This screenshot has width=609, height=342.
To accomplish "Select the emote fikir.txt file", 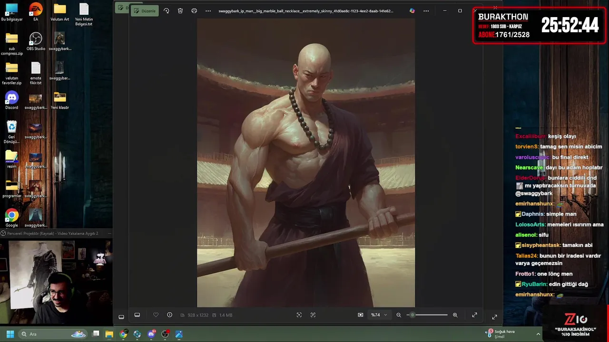I will click(36, 74).
